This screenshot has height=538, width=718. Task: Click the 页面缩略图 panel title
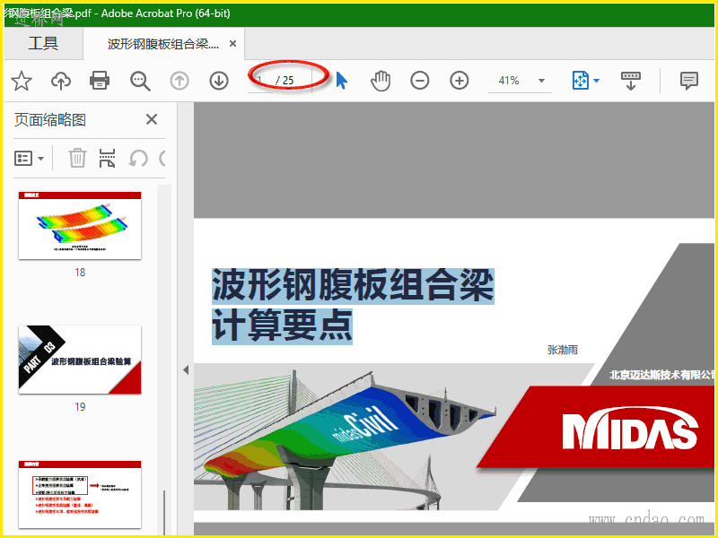click(50, 120)
